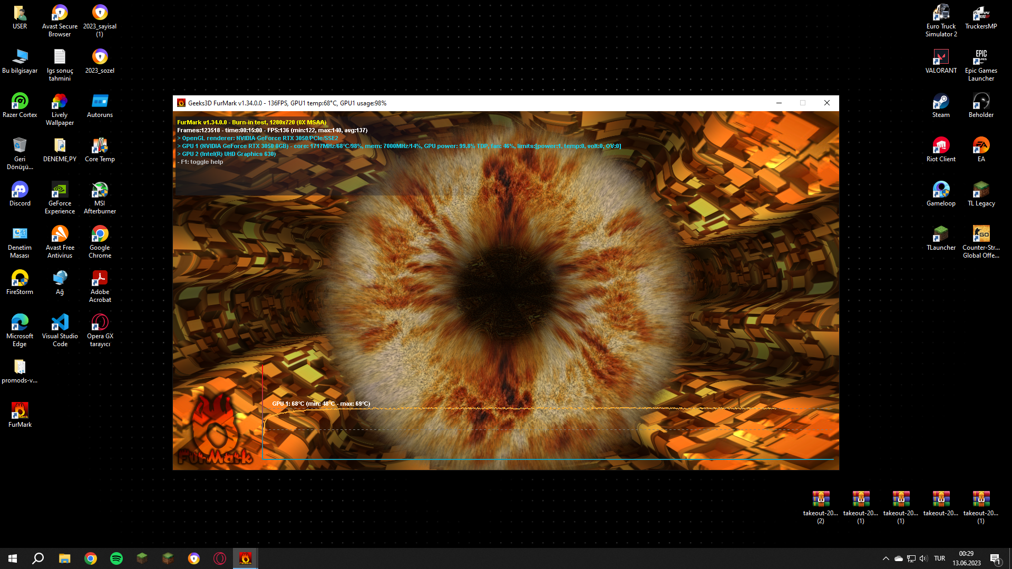Open the volume control in tray
The height and width of the screenshot is (569, 1012).
923,558
